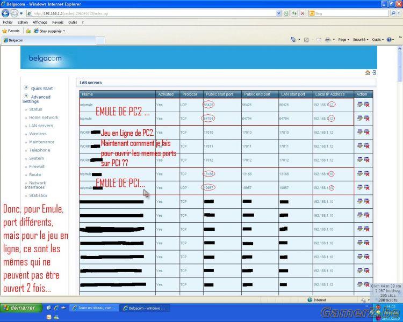Click the address bar URL field
The image size is (403, 322).
point(151,13)
